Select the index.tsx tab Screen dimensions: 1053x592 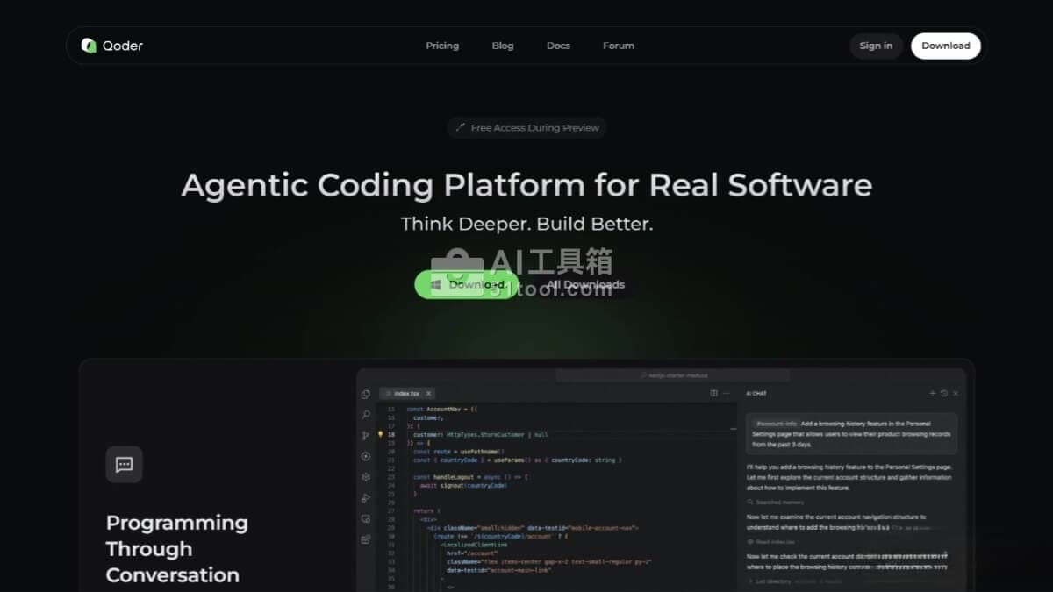click(x=405, y=394)
